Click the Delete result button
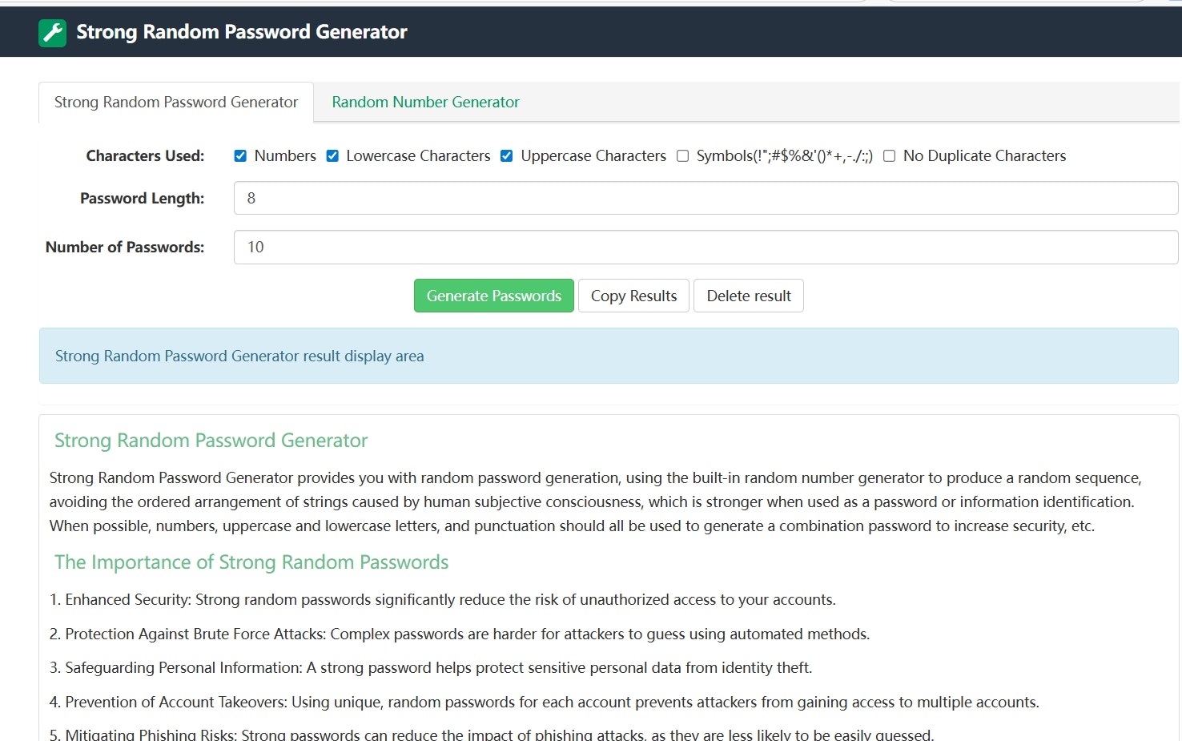 coord(748,296)
